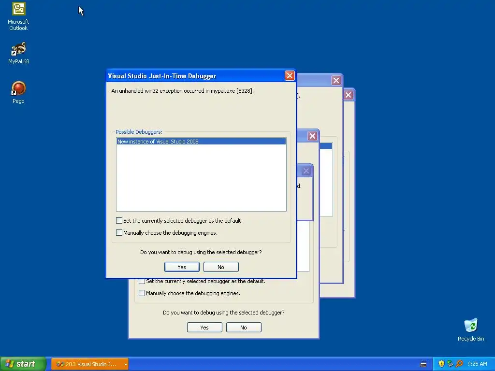Click the empty area of Possible Debuggers list
Image resolution: width=495 pixels, height=371 pixels.
(x=201, y=178)
